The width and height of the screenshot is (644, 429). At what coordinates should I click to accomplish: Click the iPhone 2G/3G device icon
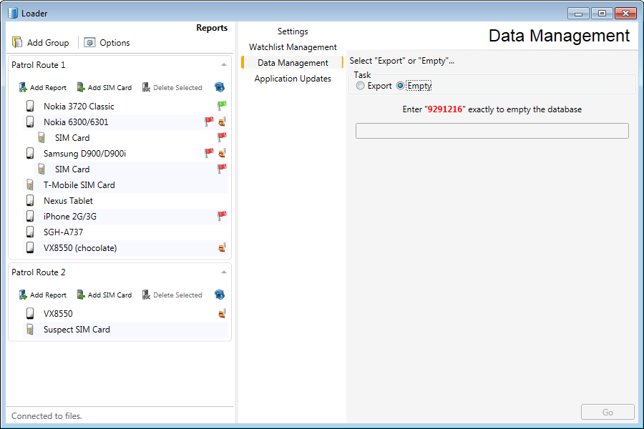click(x=30, y=216)
